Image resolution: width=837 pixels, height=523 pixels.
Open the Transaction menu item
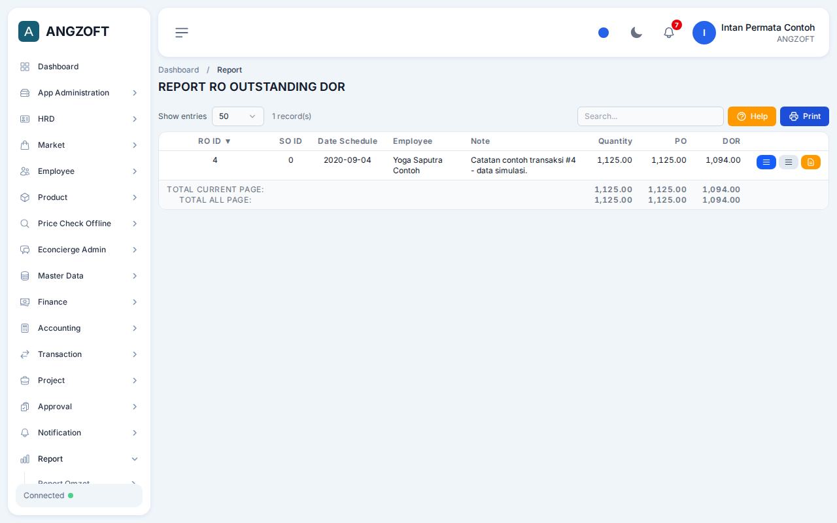click(x=79, y=354)
